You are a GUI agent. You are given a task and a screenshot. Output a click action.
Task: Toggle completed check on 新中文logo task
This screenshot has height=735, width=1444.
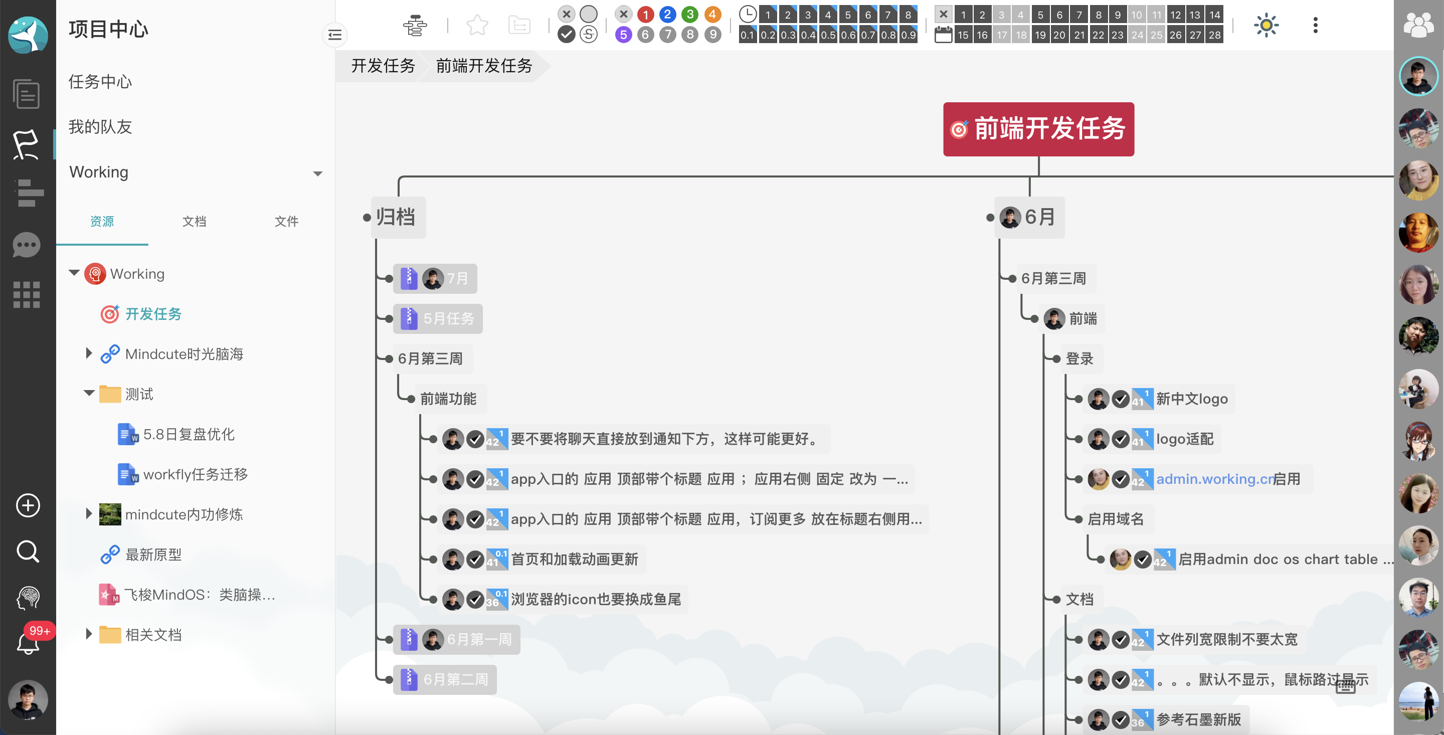click(x=1120, y=399)
